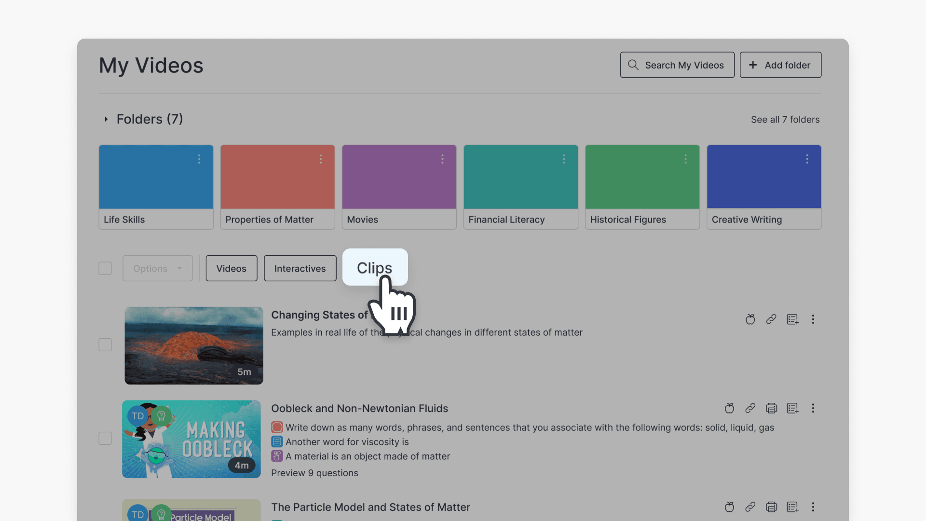This screenshot has width=926, height=521.
Task: Switch to the Interactives tab
Action: click(300, 268)
